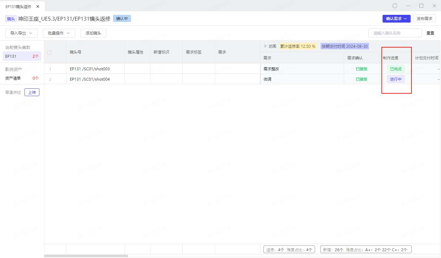Open the 确认需求 dropdown
The image size is (441, 258).
click(x=396, y=19)
